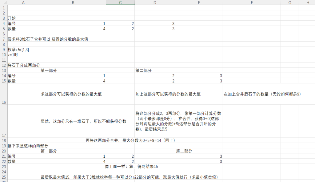Click the column F header
The height and width of the screenshot is (182, 315).
[252, 2]
